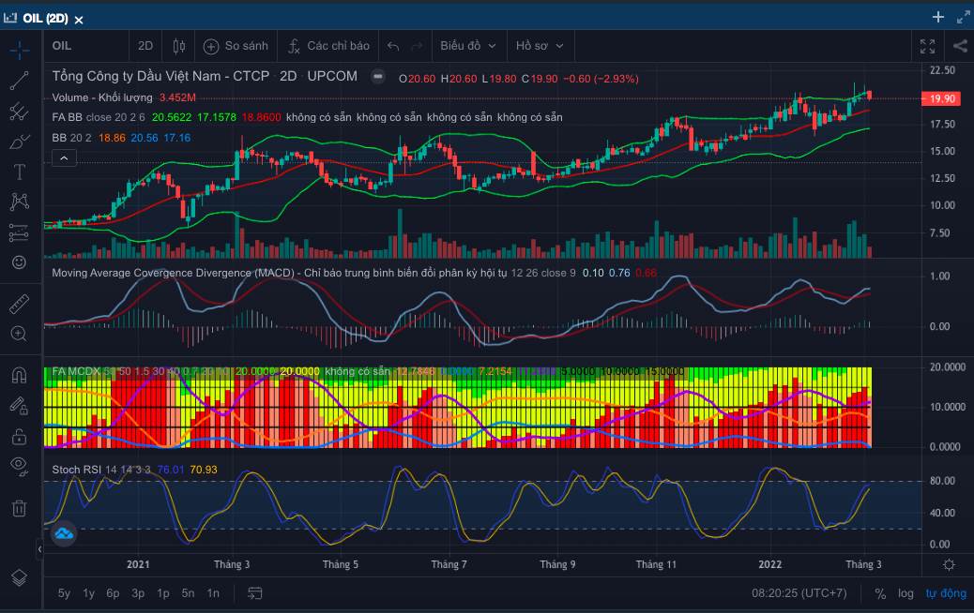
Task: Open the chart patterns tool
Action: (20, 202)
